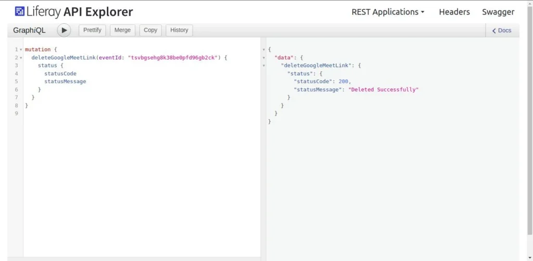Screen dimensions: 533x261
Task: Click the "status" key in the response
Action: tap(300, 74)
